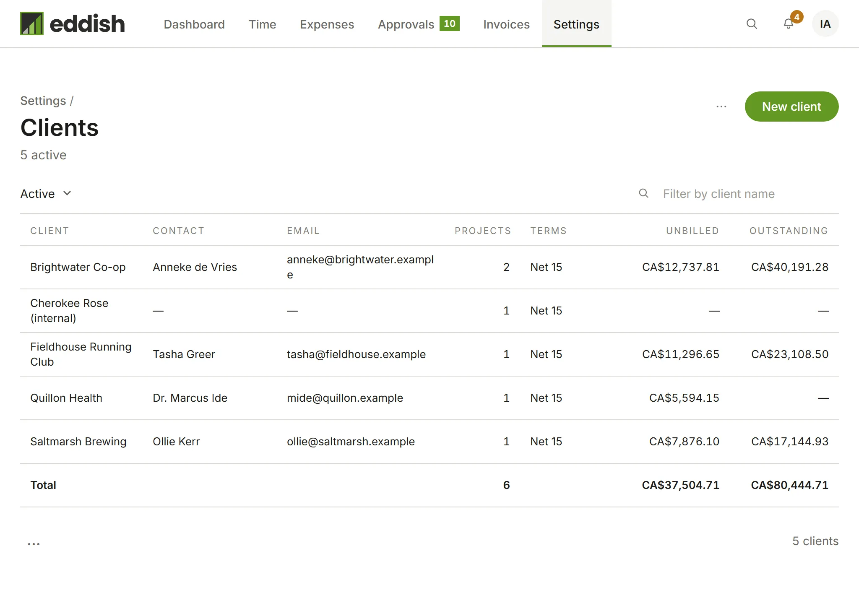Click email tasha@fieldhouse.example
859x603 pixels.
(x=356, y=354)
